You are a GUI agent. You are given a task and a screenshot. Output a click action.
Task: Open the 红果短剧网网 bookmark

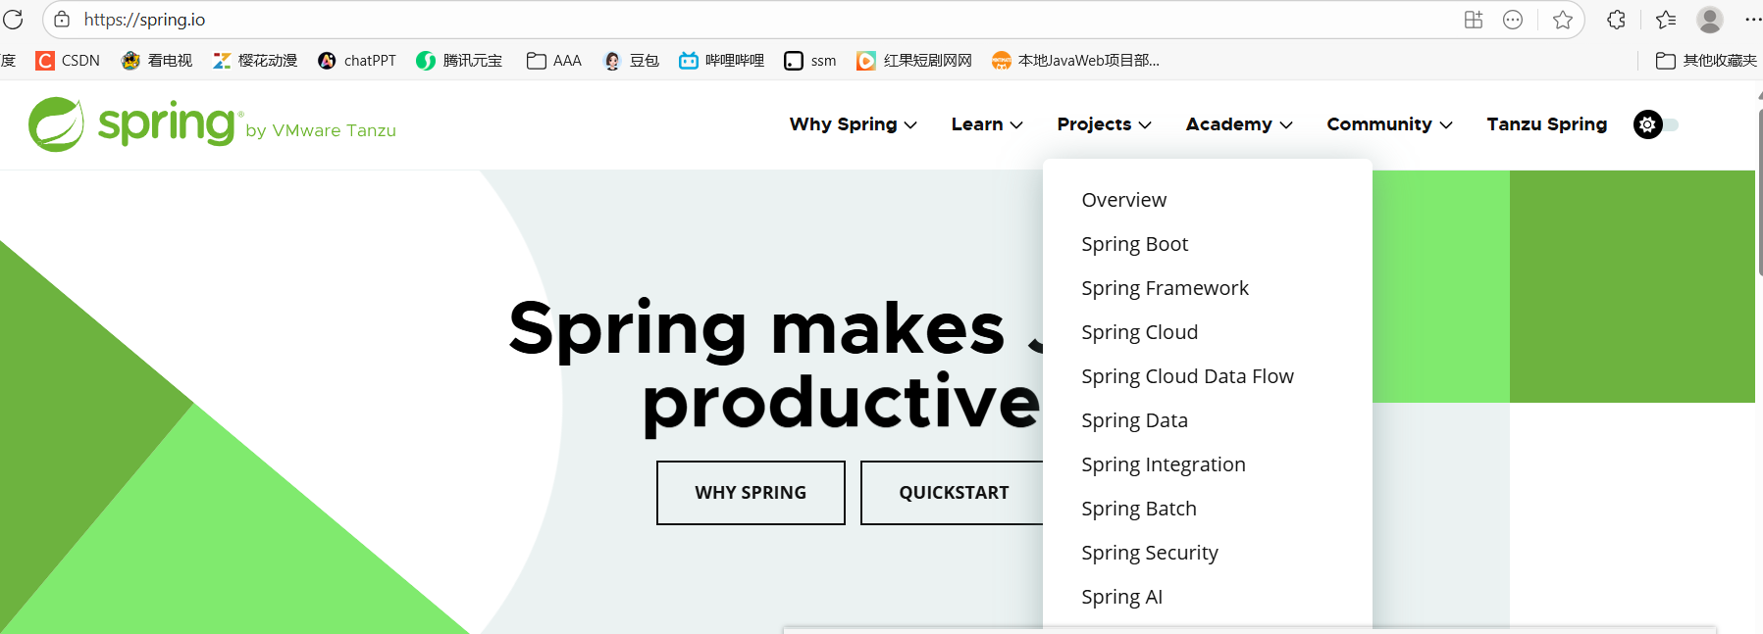pos(914,61)
